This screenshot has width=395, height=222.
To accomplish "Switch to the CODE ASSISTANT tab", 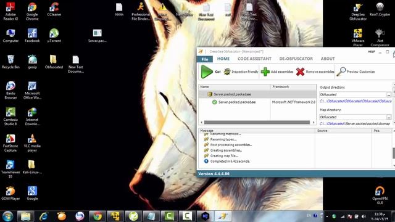I will (254, 59).
